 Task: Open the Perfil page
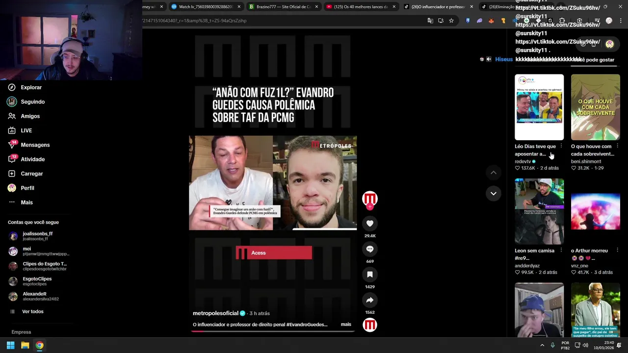[x=27, y=188]
